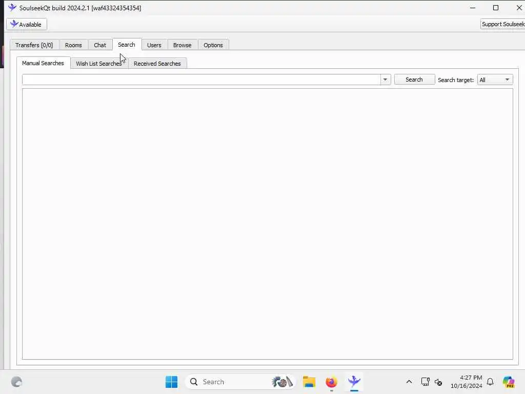
Task: Go to the Users tab
Action: point(154,45)
